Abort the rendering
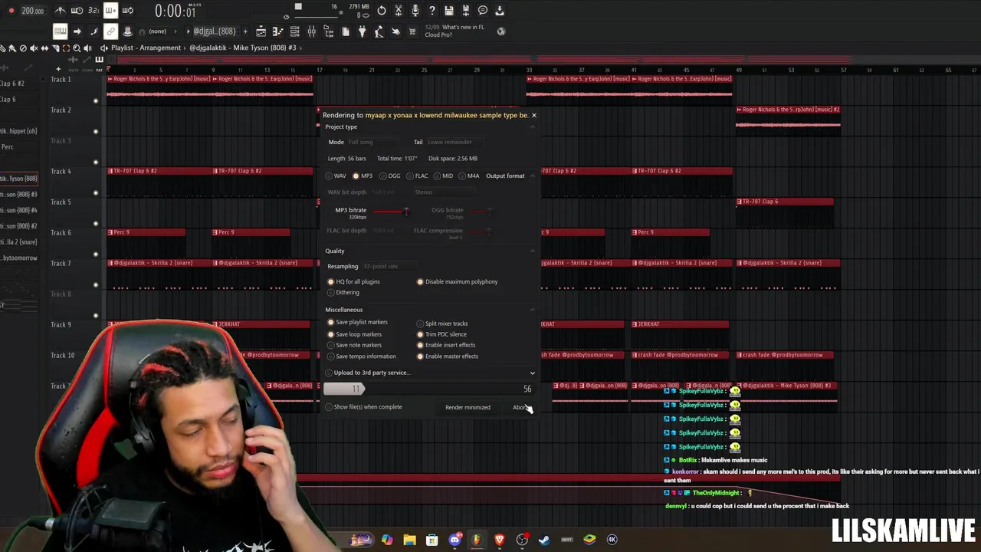This screenshot has height=552, width=981. click(x=521, y=407)
